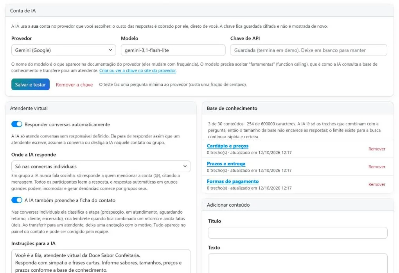Image resolution: width=399 pixels, height=273 pixels.
Task: Click the Instruções para a IA label
Action: (x=33, y=243)
